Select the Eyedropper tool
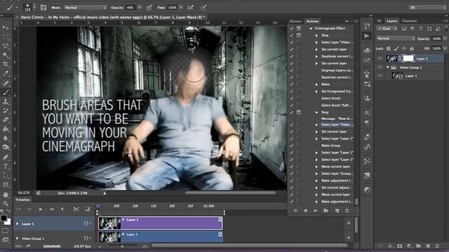 pyautogui.click(x=6, y=73)
